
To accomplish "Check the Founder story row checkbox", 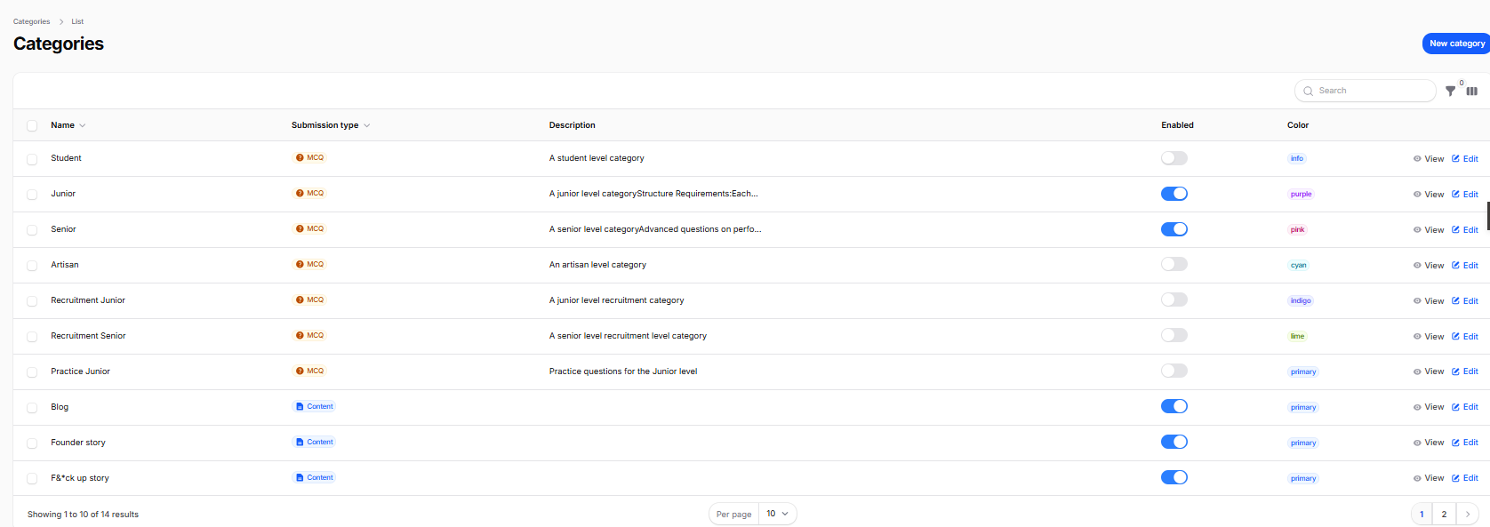I will pyautogui.click(x=32, y=443).
